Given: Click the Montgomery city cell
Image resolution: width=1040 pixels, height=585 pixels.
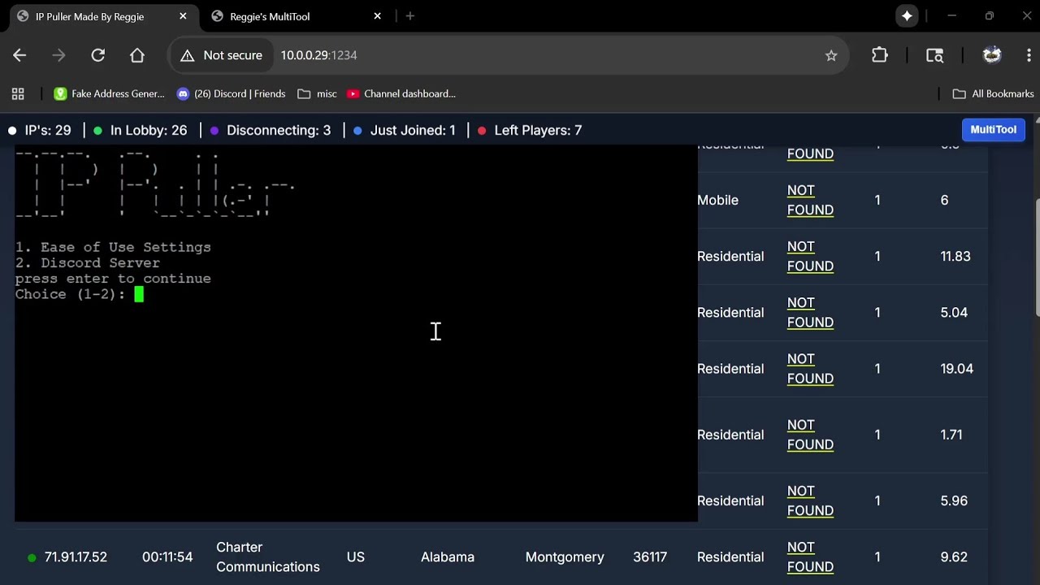Looking at the screenshot, I should coord(565,557).
